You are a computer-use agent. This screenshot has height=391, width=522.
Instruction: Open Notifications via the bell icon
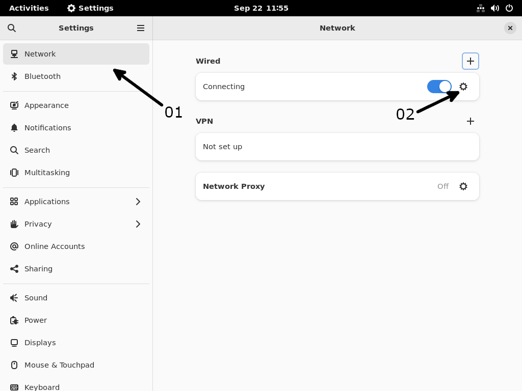14,127
